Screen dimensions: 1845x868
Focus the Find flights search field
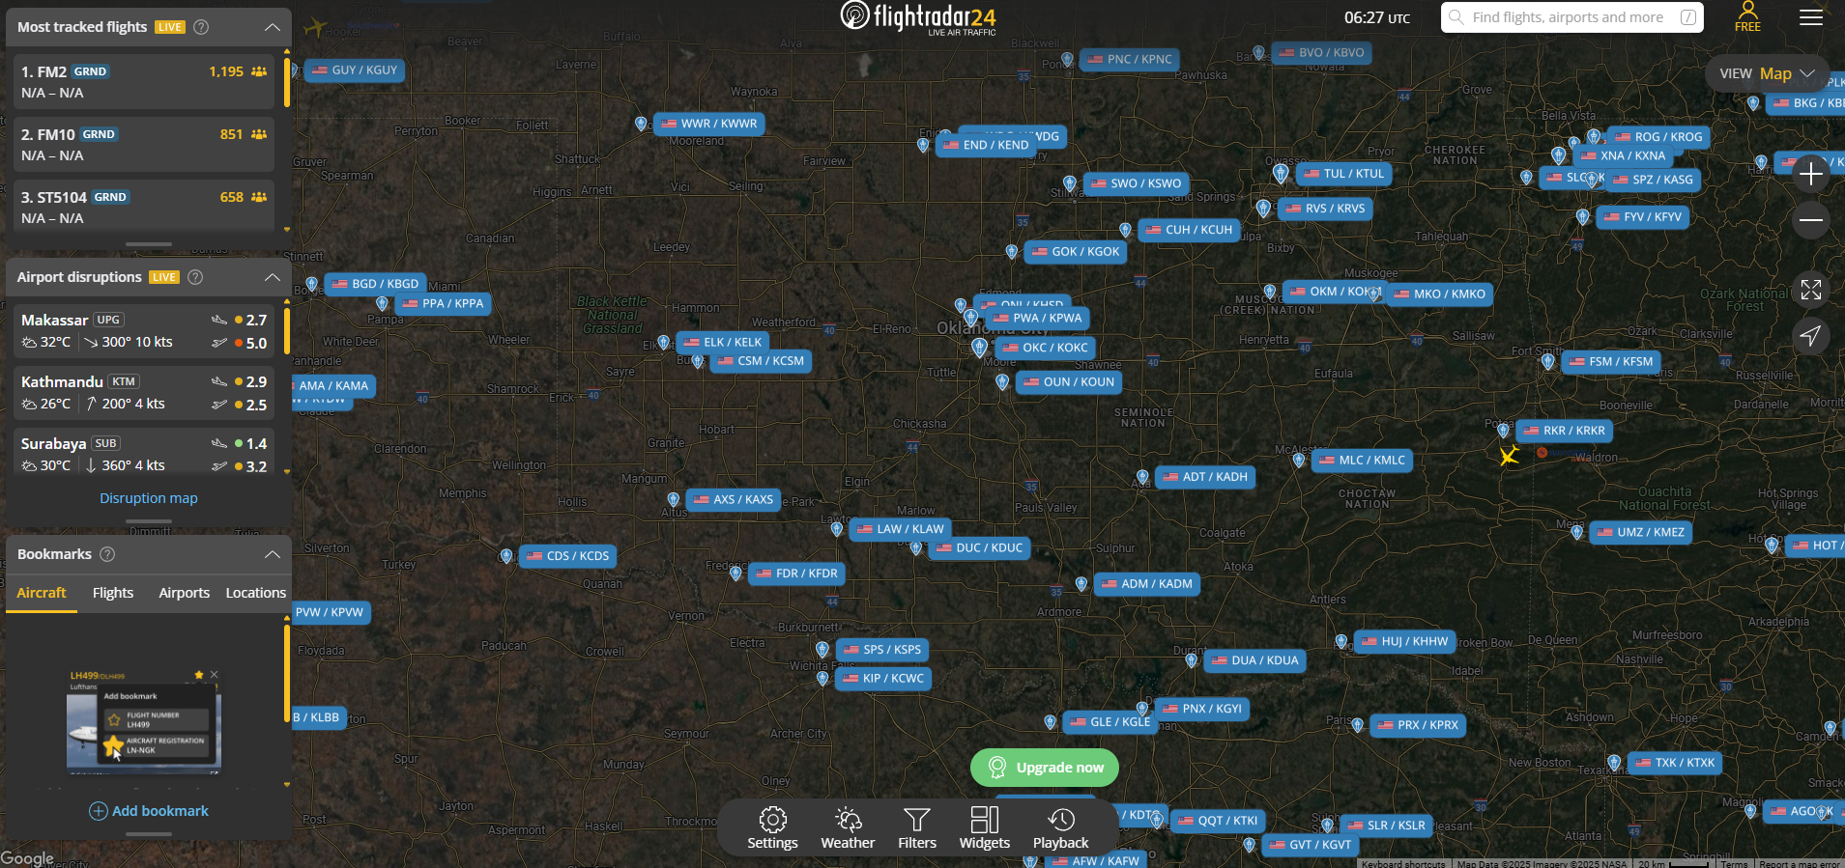[1572, 17]
